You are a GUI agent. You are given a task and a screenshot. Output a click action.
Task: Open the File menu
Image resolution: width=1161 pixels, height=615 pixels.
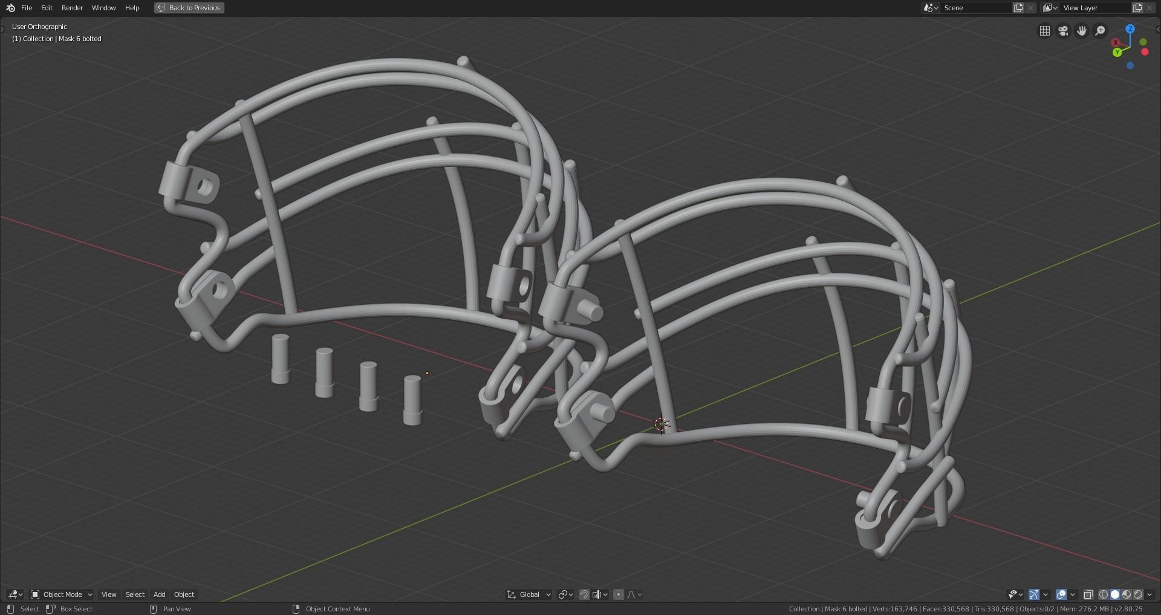click(x=27, y=8)
